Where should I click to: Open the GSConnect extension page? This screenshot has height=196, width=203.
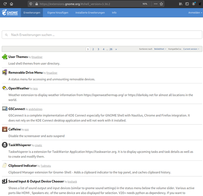tap(17, 109)
